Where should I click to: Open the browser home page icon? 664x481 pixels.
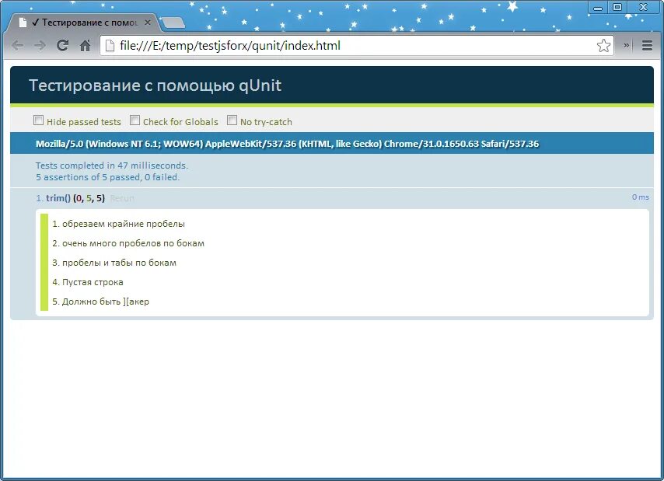pos(85,45)
